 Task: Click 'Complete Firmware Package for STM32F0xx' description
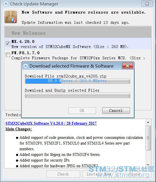[x=78, y=58]
